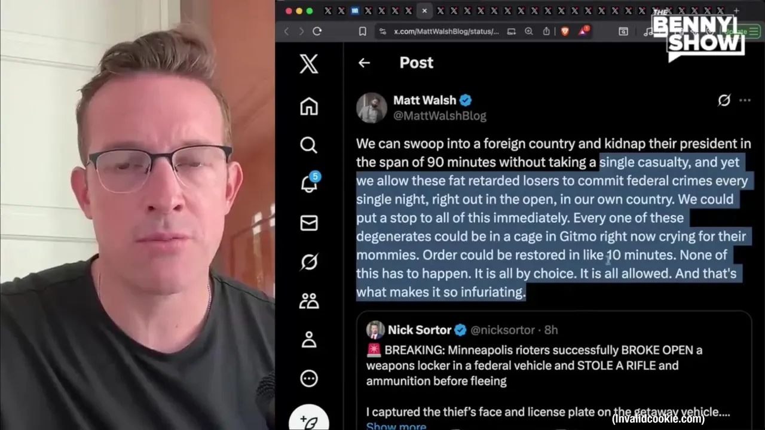Screen dimensions: 765x430
Task: Open Grok icon in the sidebar
Action: [x=309, y=262]
